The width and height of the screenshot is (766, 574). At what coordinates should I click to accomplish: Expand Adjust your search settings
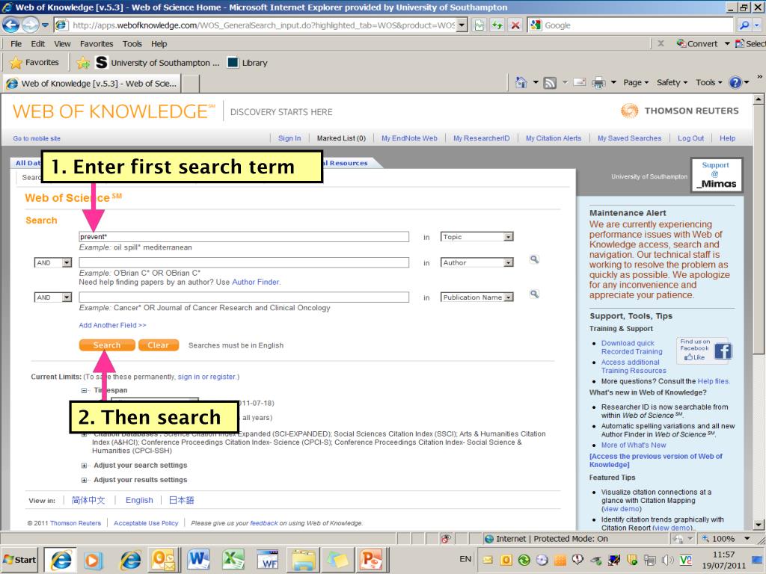pyautogui.click(x=85, y=466)
